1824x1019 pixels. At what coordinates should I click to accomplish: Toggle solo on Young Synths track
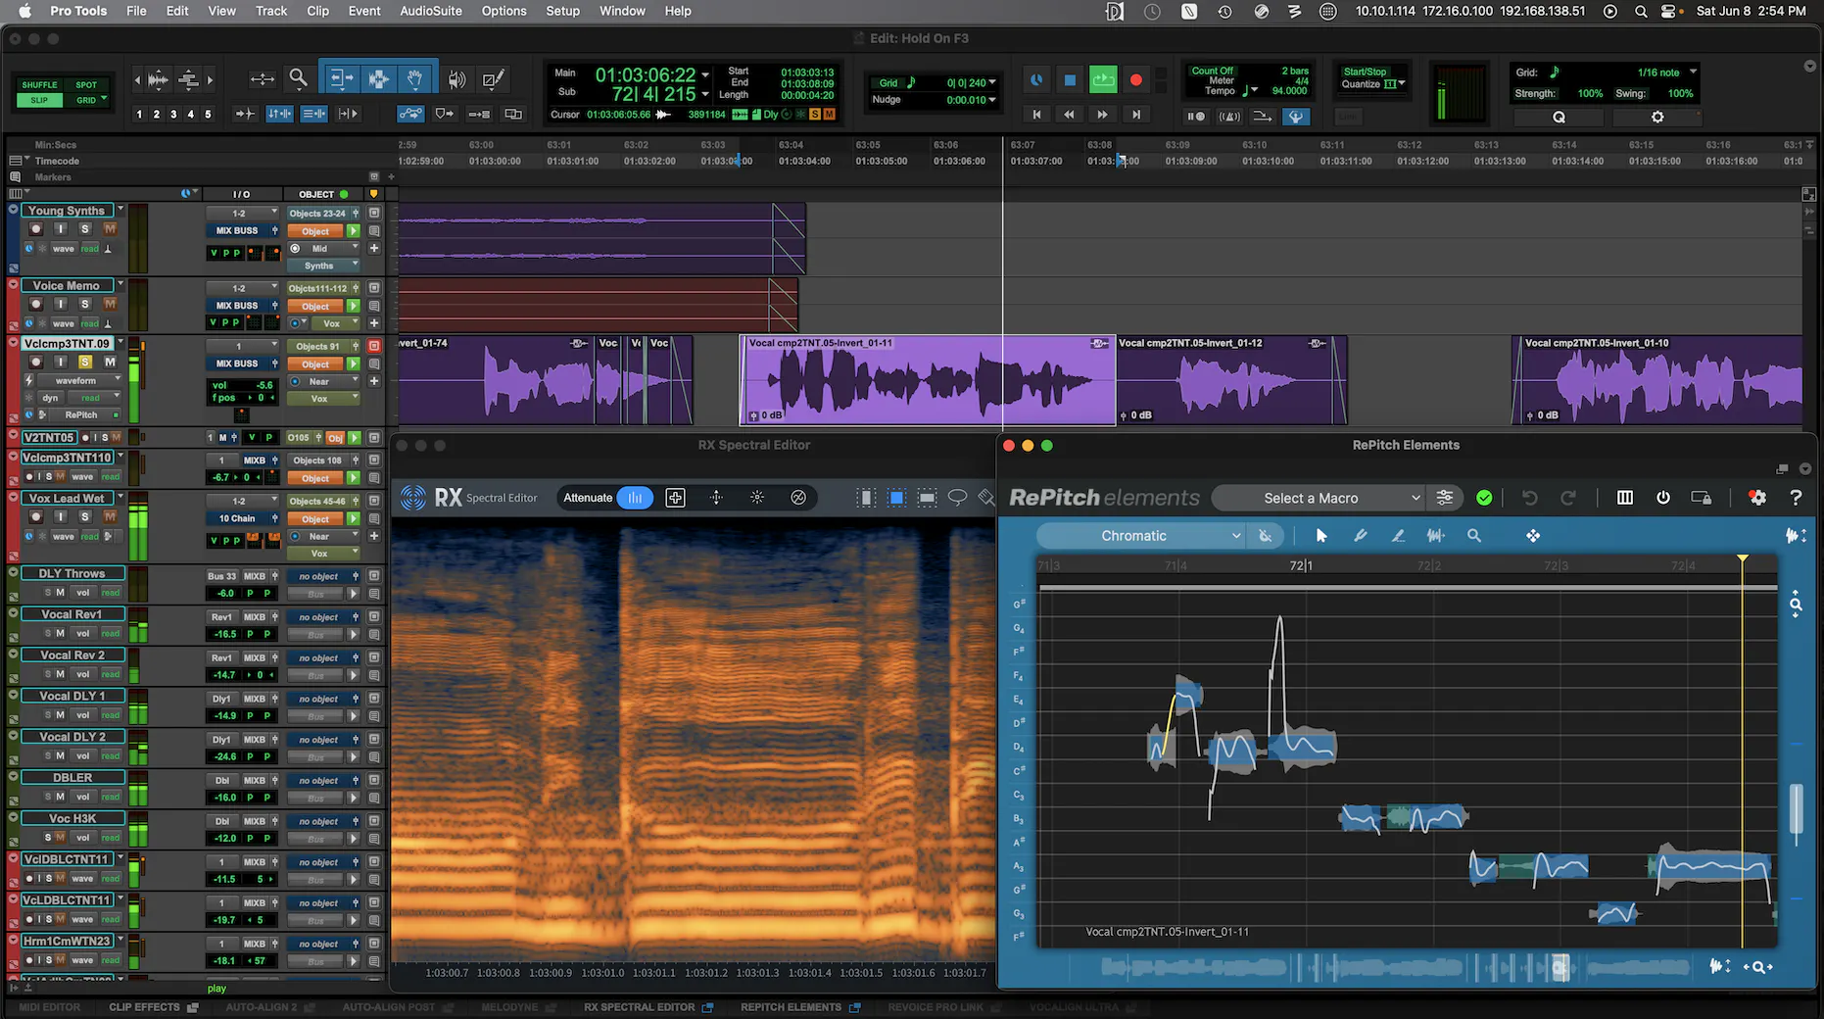[85, 229]
